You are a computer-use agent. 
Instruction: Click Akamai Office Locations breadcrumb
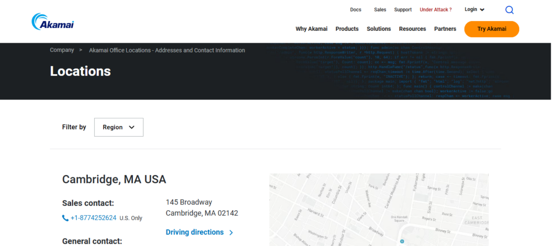pos(167,50)
